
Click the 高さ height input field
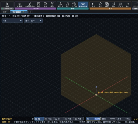pyautogui.click(x=124, y=119)
